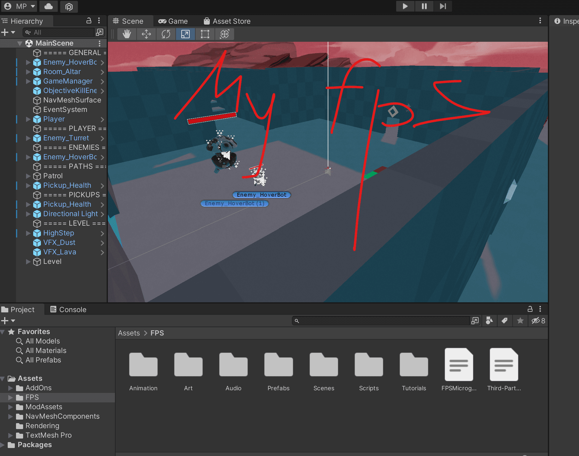This screenshot has width=579, height=456.
Task: Toggle hidden packages visibility count
Action: tap(538, 321)
